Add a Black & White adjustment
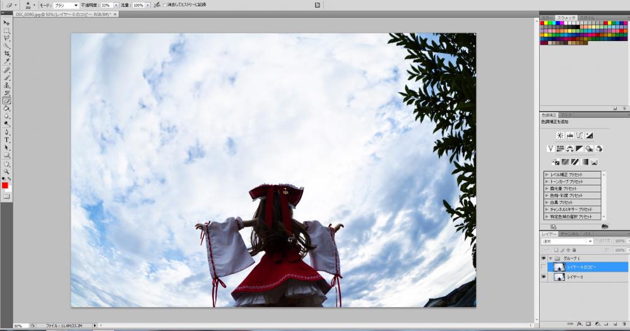 tap(579, 149)
